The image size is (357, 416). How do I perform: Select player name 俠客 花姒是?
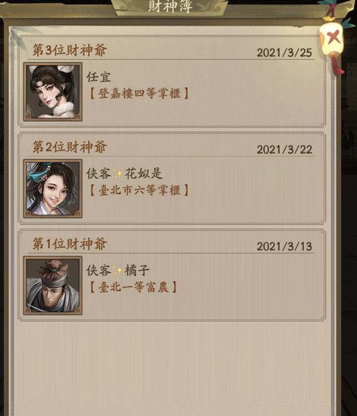(124, 174)
